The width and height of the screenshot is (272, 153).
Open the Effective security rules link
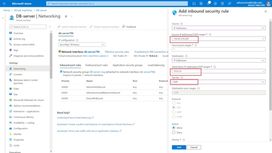(x=117, y=52)
